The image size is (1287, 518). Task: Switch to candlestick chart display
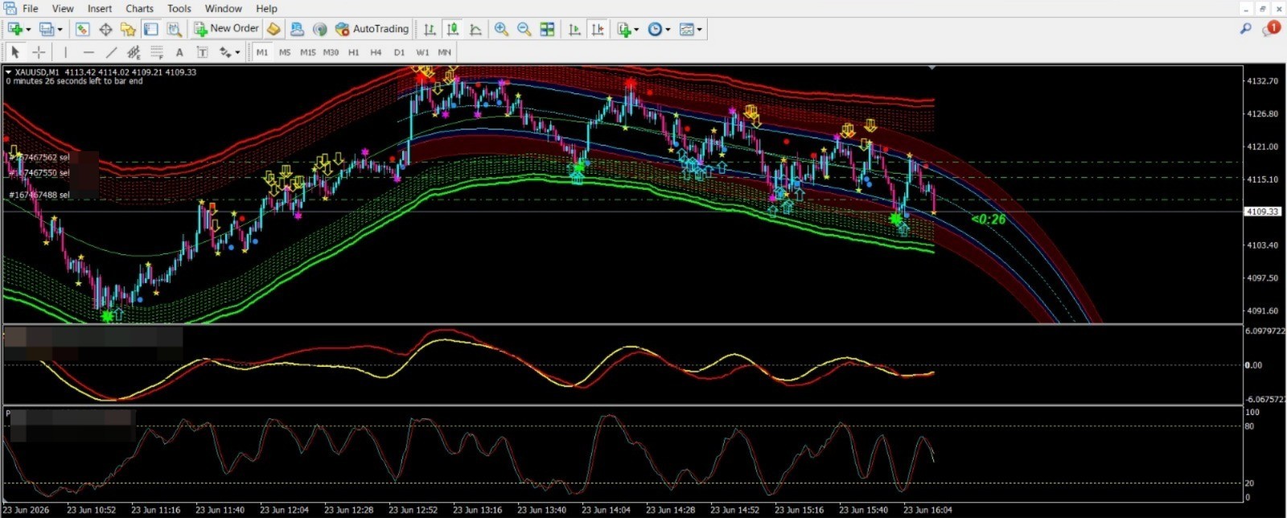point(453,29)
